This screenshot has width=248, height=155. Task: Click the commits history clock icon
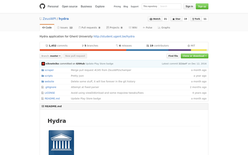click(47, 46)
